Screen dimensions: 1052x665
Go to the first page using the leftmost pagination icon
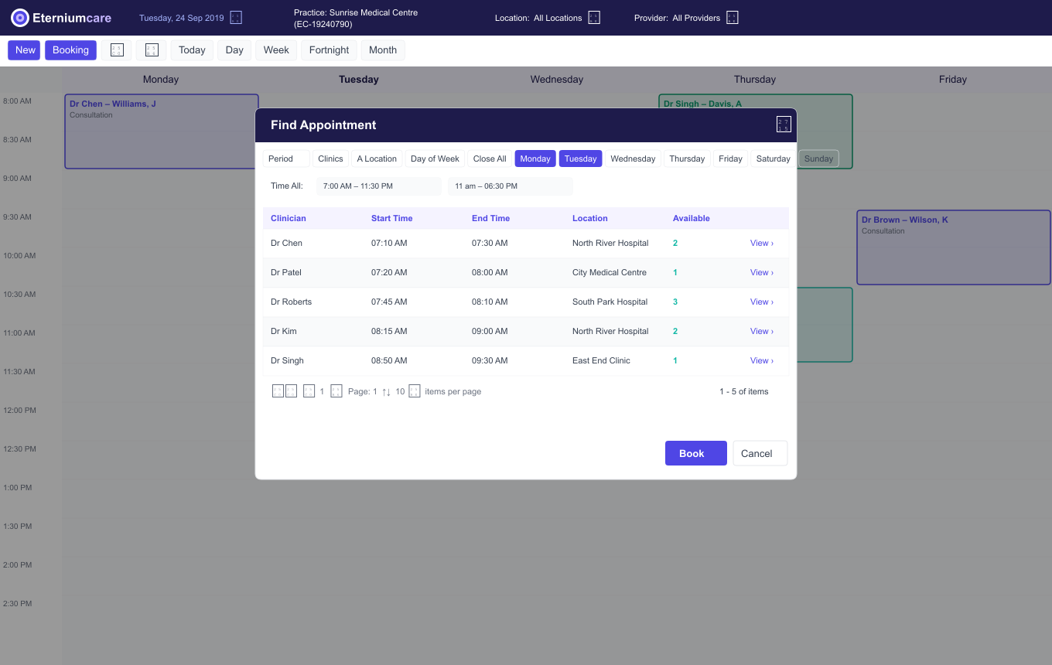click(x=278, y=391)
